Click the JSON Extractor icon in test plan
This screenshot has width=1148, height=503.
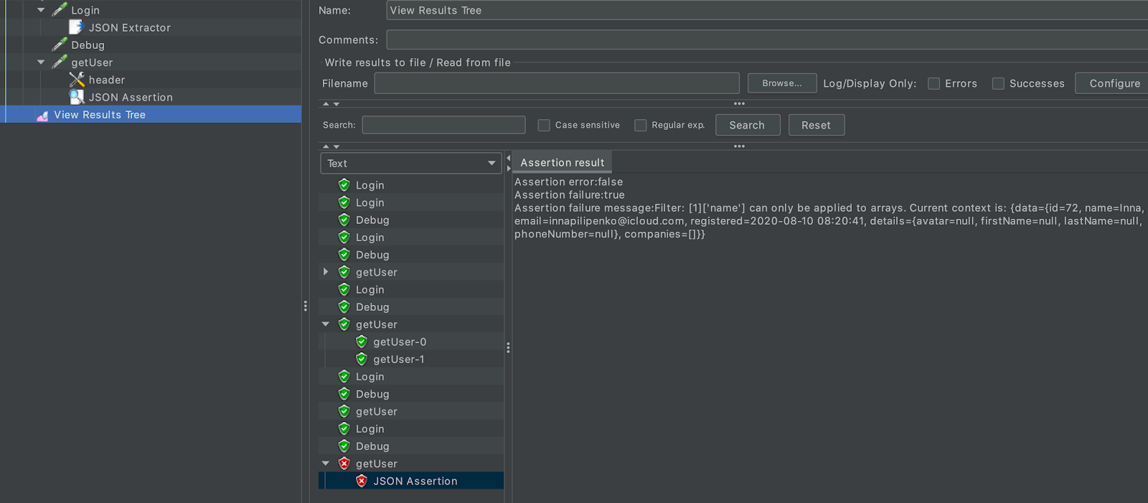(x=77, y=27)
